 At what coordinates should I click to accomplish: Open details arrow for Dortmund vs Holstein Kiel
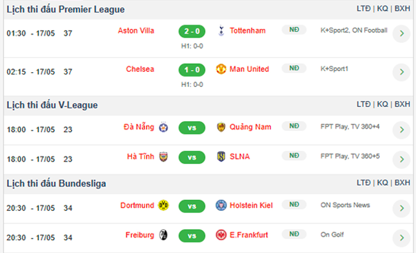click(401, 208)
